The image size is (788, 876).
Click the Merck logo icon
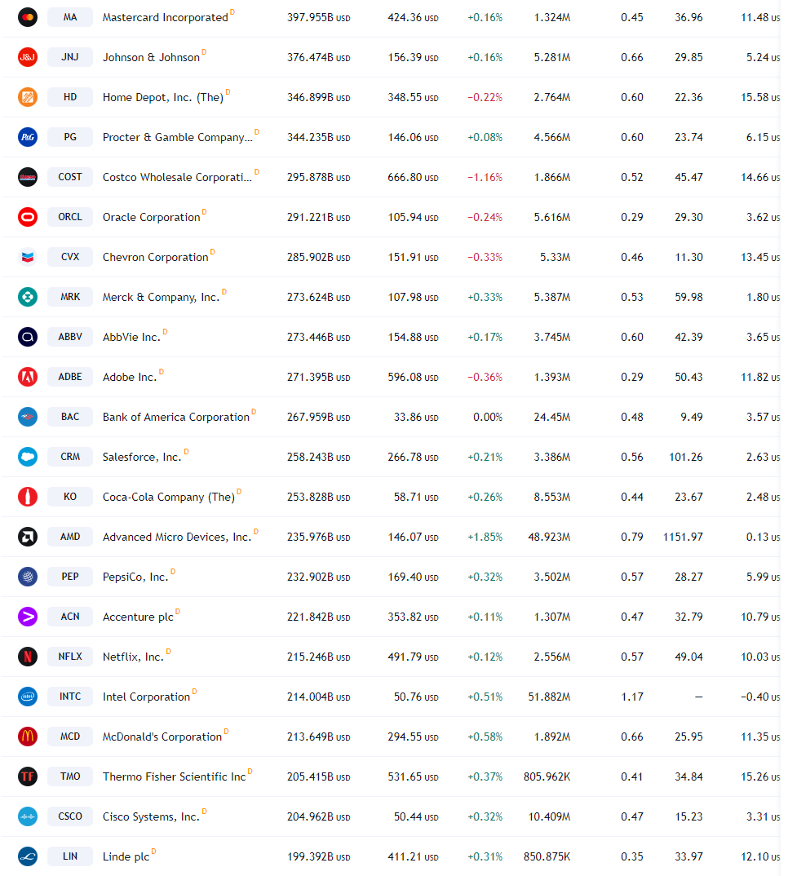pos(28,297)
